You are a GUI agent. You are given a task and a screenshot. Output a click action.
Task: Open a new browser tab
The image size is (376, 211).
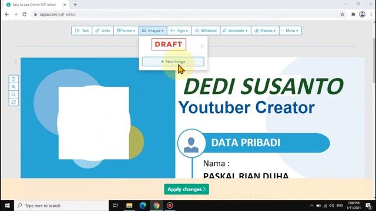point(75,5)
